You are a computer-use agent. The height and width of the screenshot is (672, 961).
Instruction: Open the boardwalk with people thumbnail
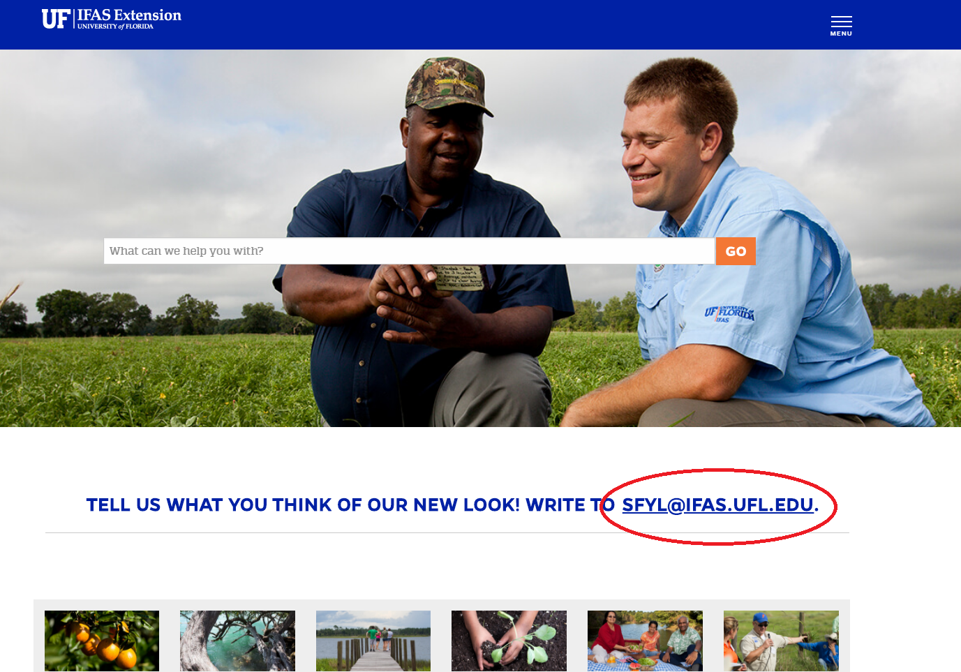click(x=373, y=641)
